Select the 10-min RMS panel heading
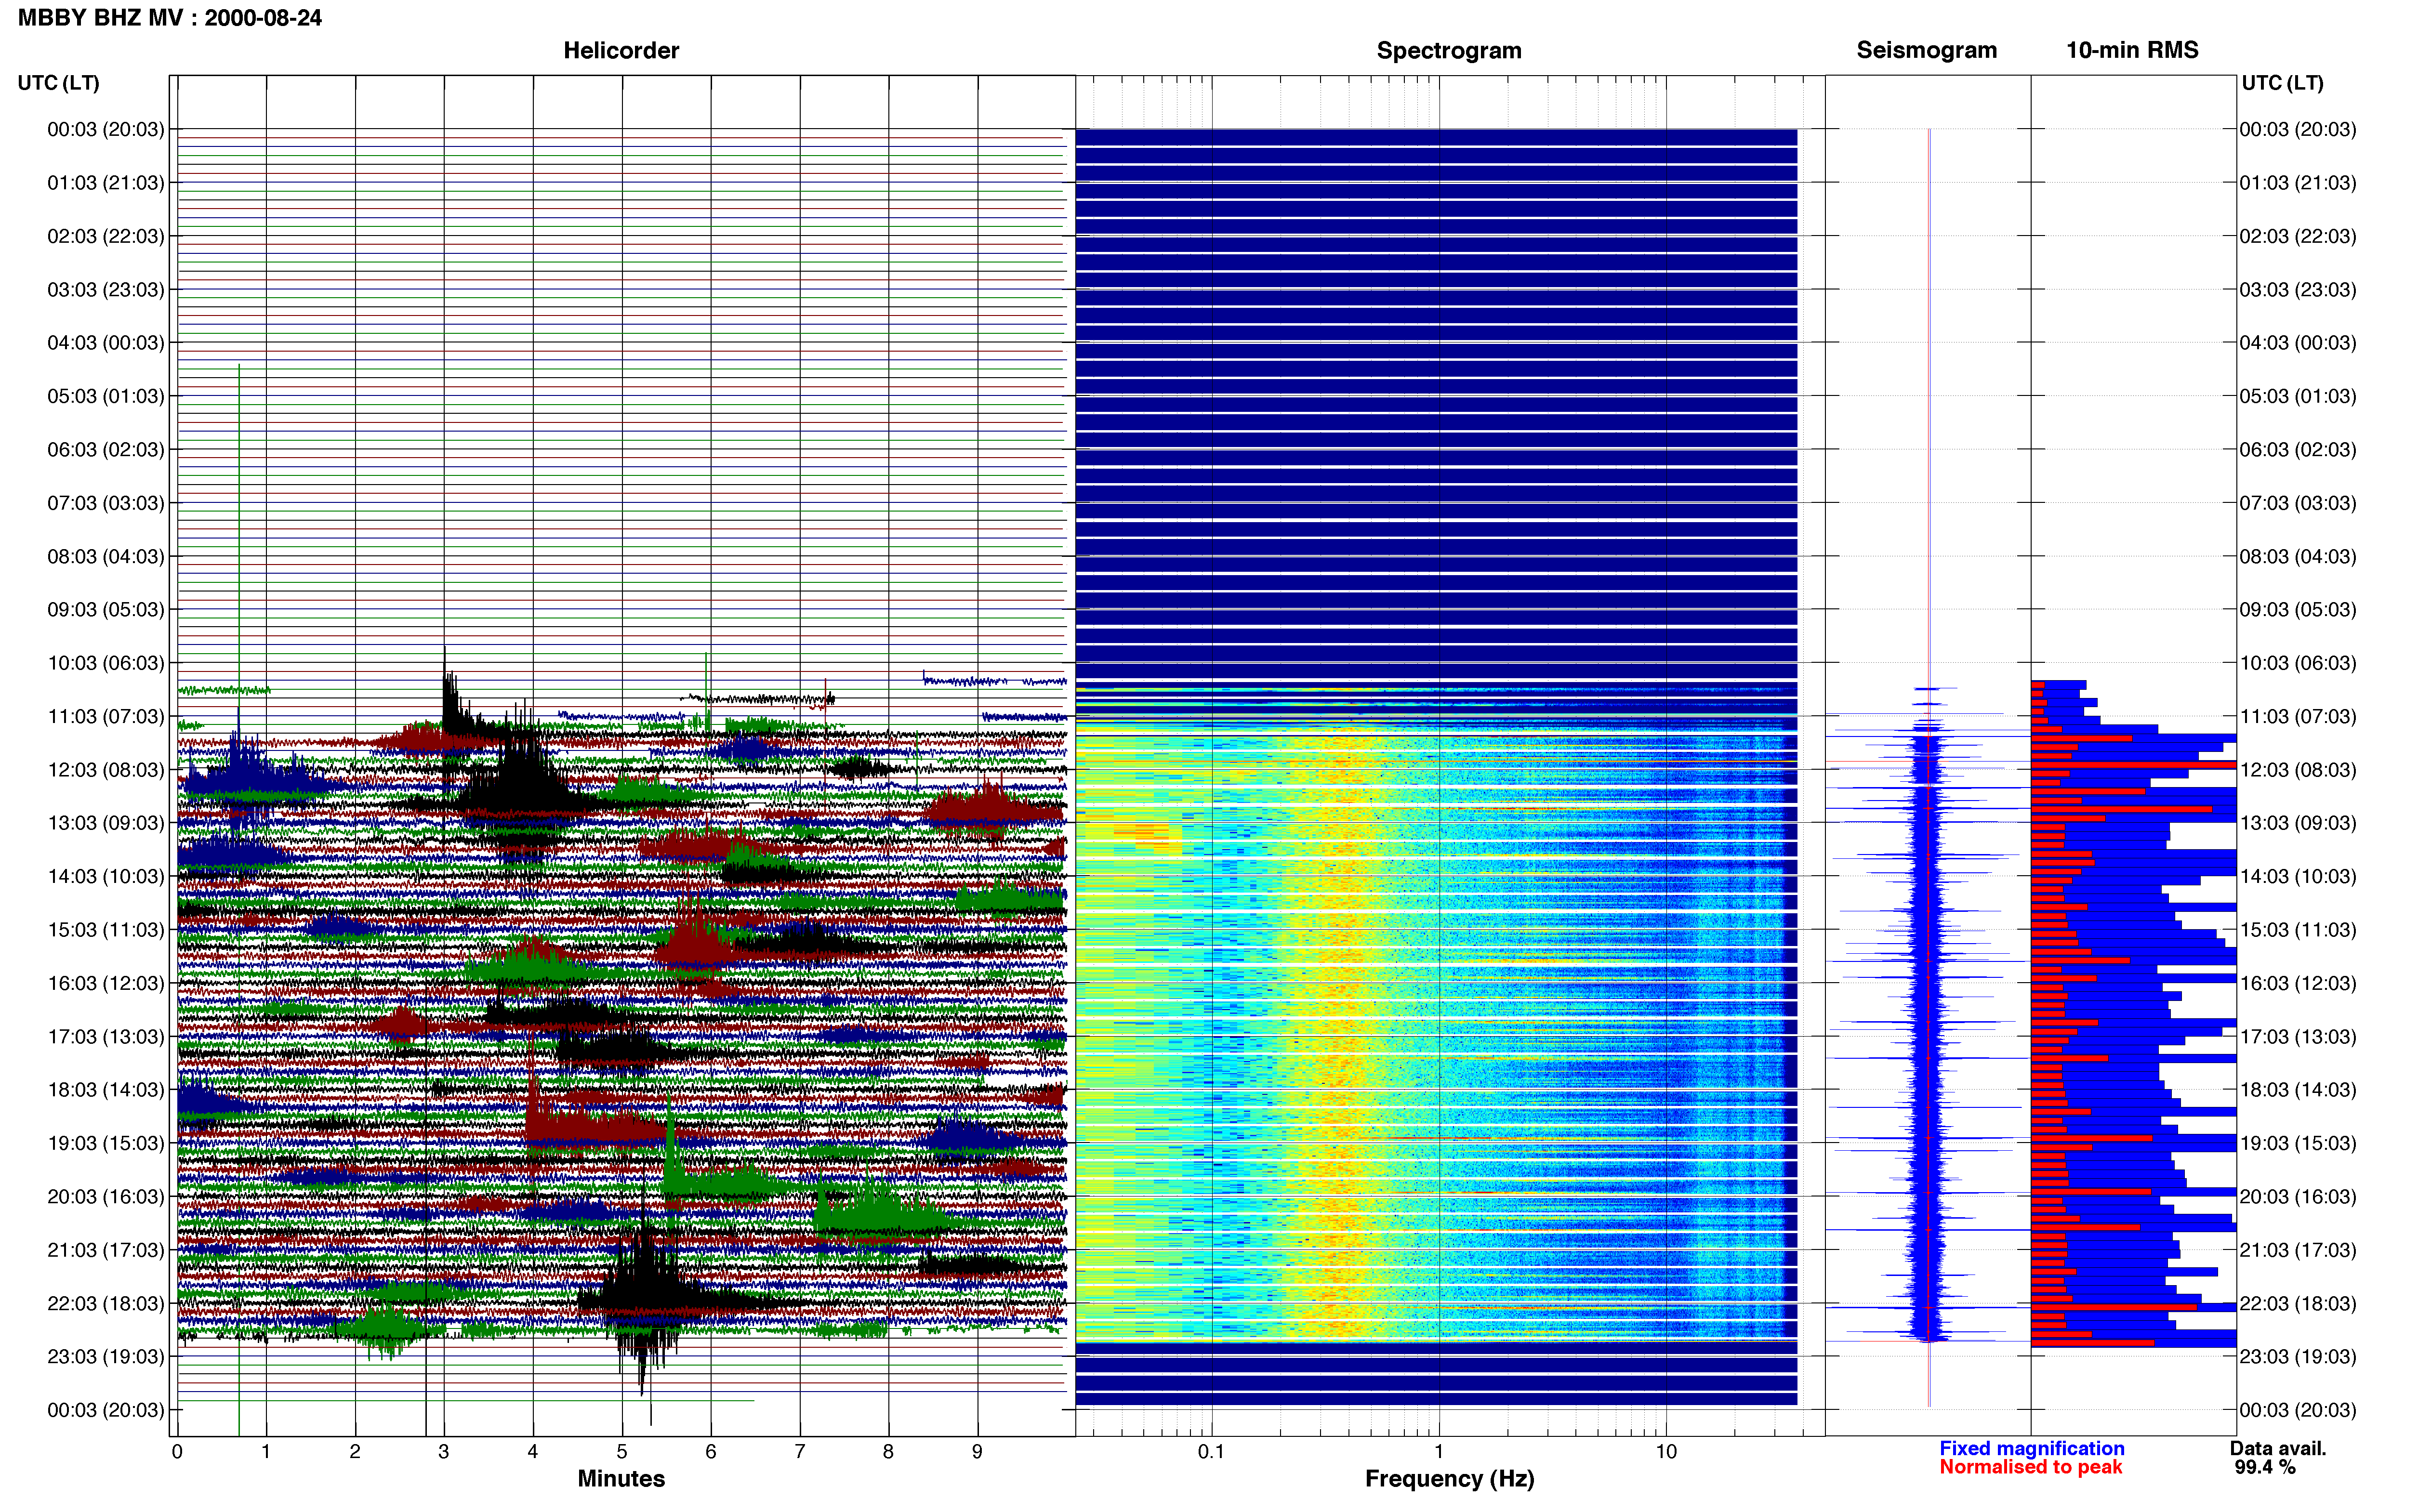 2132,50
